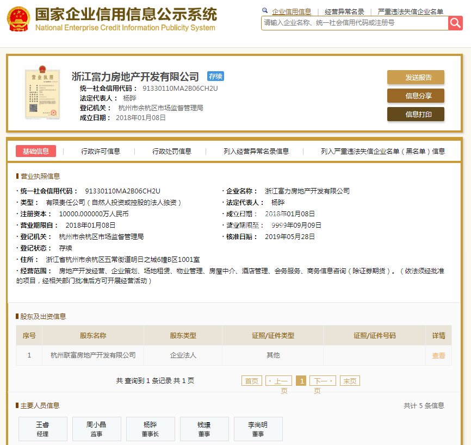Image resolution: width=471 pixels, height=445 pixels.
Task: Open the 王睿 经理 personnel card
Action: point(42,429)
